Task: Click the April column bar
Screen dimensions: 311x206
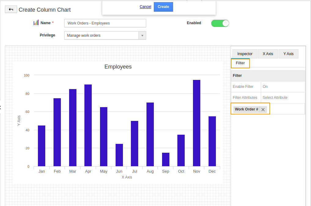Action: (88, 125)
